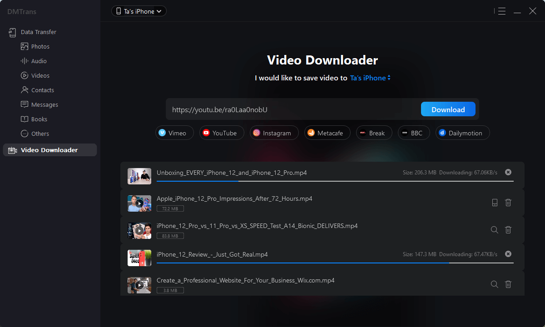The image size is (545, 327).
Task: Select the Video Downloader sidebar item
Action: tap(49, 150)
